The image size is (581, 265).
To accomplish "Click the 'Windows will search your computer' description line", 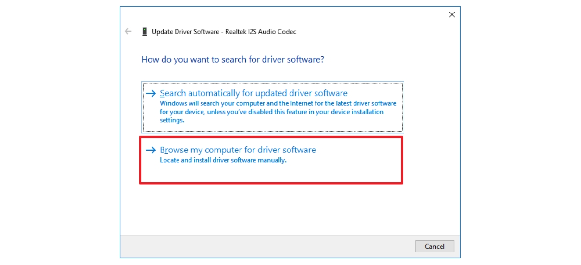I will click(x=278, y=103).
